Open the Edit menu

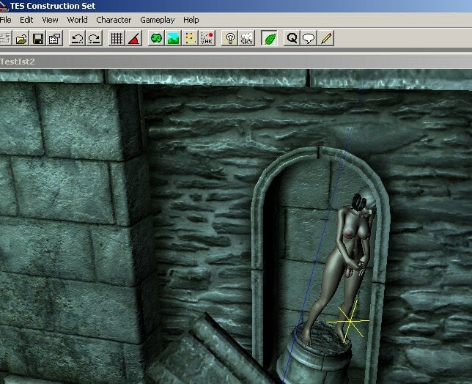pyautogui.click(x=26, y=20)
